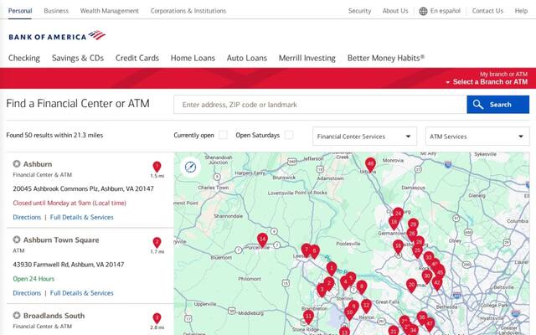The width and height of the screenshot is (536, 335).
Task: Open the Credit Cards menu
Action: [137, 58]
